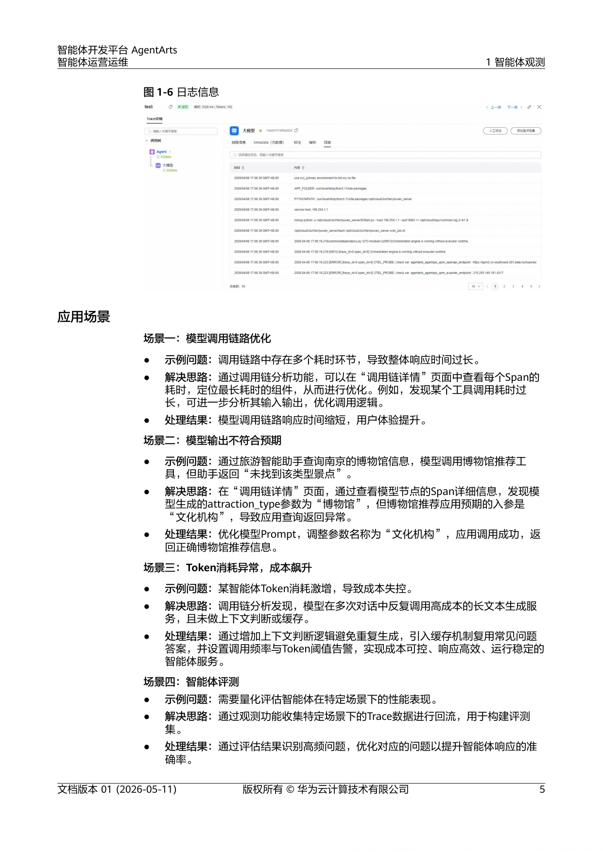Sort log table by 内容 column

(x=303, y=168)
